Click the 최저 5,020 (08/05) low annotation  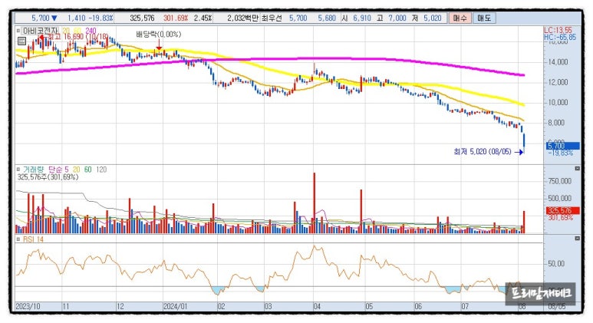pyautogui.click(x=483, y=152)
